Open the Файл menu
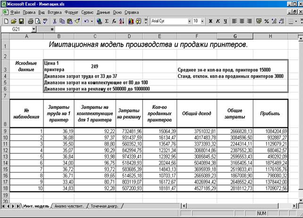 (x=15, y=12)
